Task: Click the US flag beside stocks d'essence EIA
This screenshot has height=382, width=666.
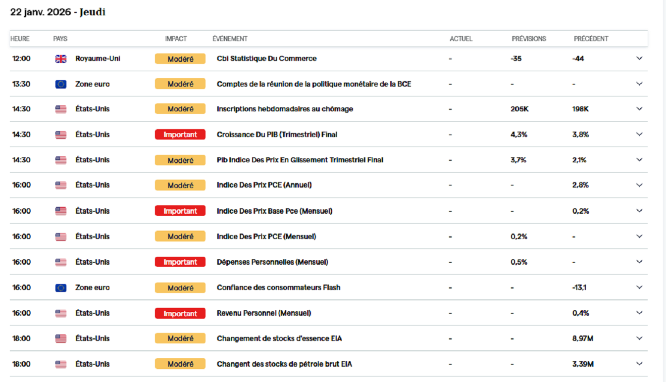Action: (60, 339)
